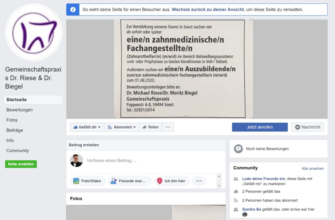This screenshot has width=335, height=220.
Task: Click the friends icon next to Lade deine Freunde ein
Action: click(x=236, y=179)
